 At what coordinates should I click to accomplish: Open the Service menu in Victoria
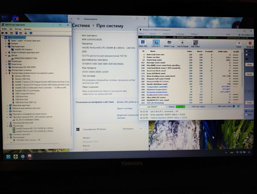point(153,34)
